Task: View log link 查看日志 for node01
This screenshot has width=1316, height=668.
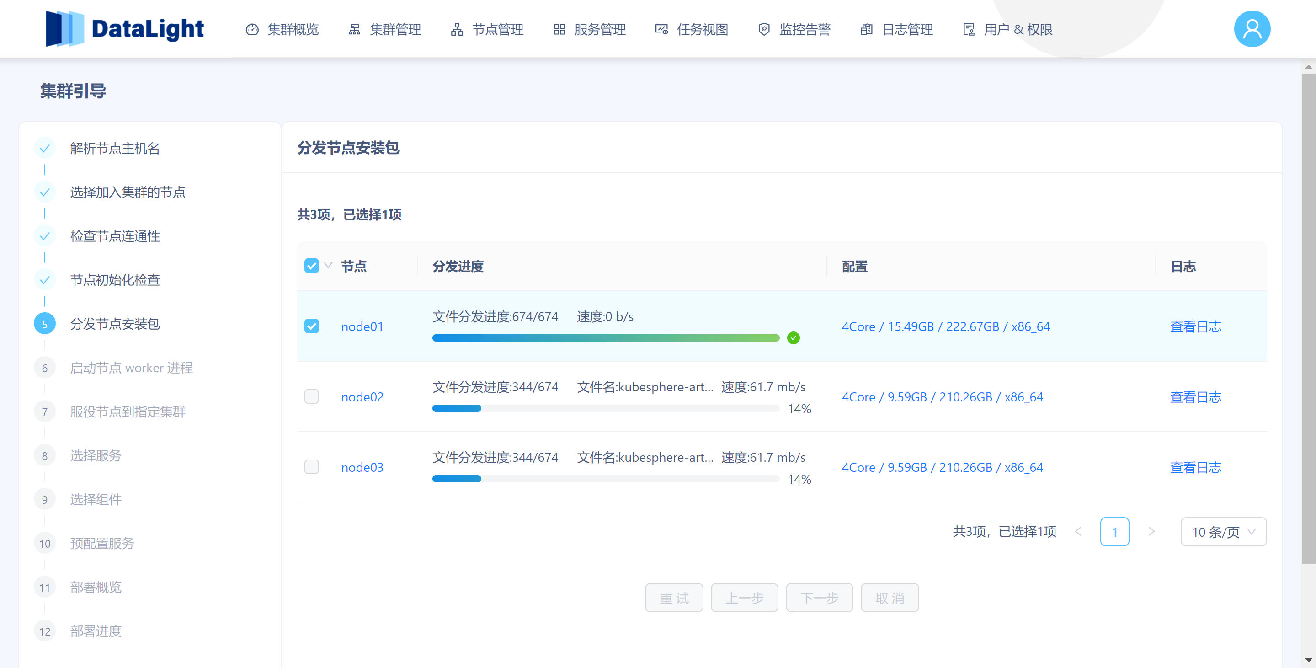Action: [1196, 326]
